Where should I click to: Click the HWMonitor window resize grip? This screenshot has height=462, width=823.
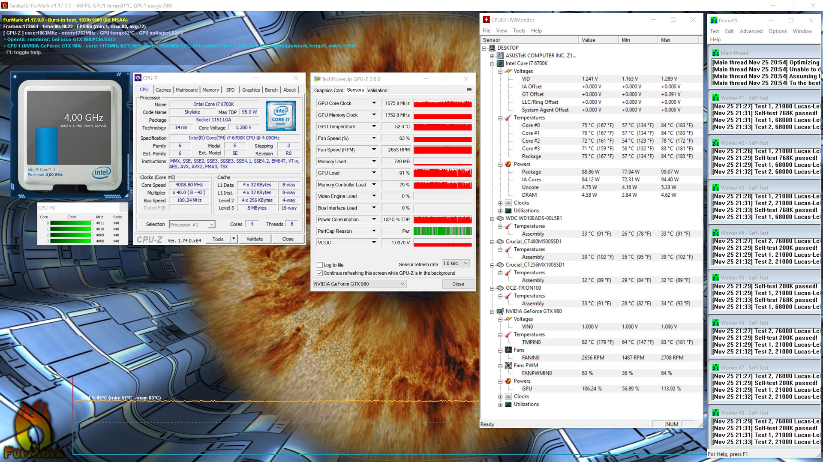(700, 425)
